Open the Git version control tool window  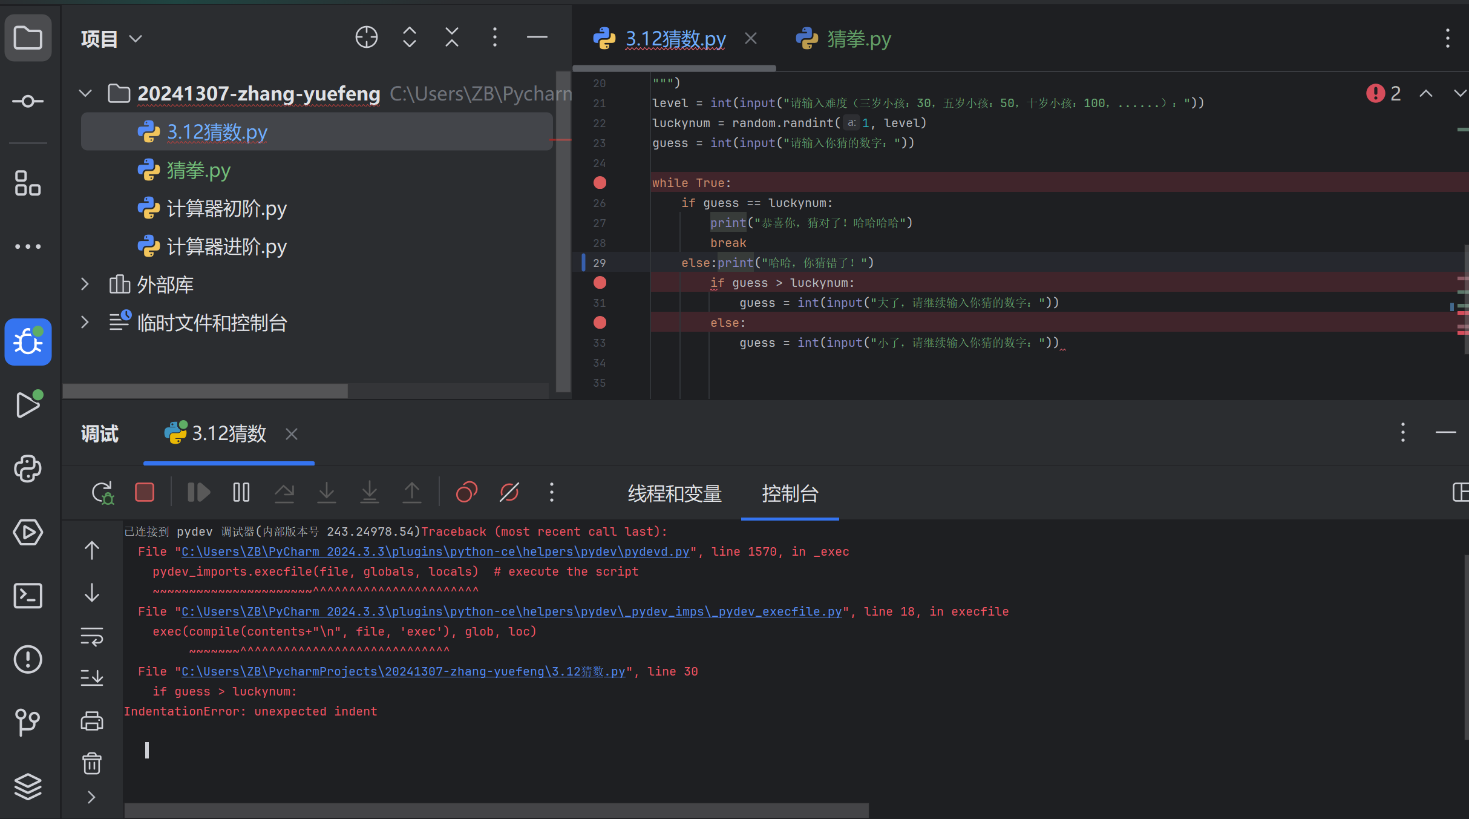click(x=28, y=722)
